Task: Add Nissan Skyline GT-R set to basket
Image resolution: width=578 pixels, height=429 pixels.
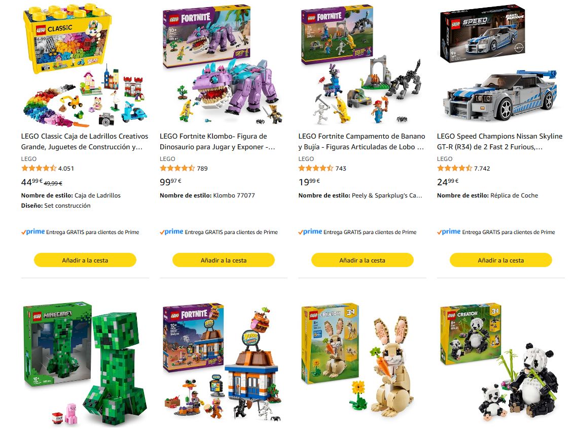Action: tap(500, 260)
